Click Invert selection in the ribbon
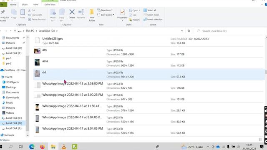267x150 pixels. pos(153,20)
